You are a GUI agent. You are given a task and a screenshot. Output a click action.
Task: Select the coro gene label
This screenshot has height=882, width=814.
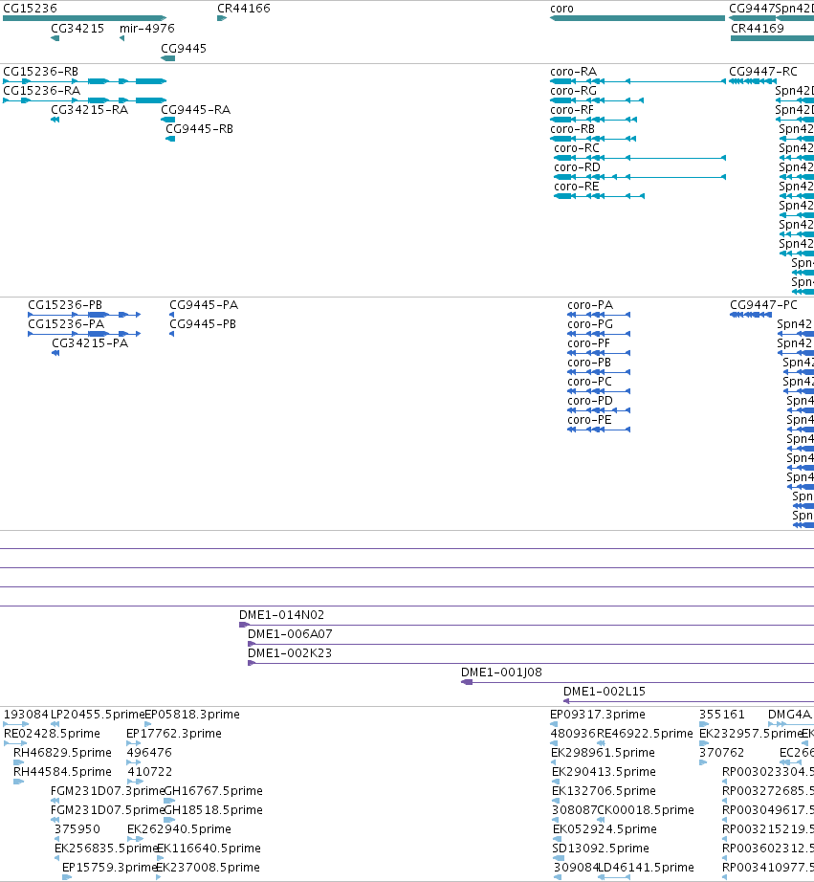[562, 9]
